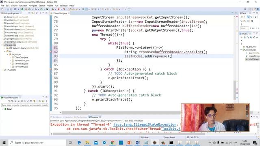
Task: Switch to the Declaration tab
Action: [x=80, y=117]
